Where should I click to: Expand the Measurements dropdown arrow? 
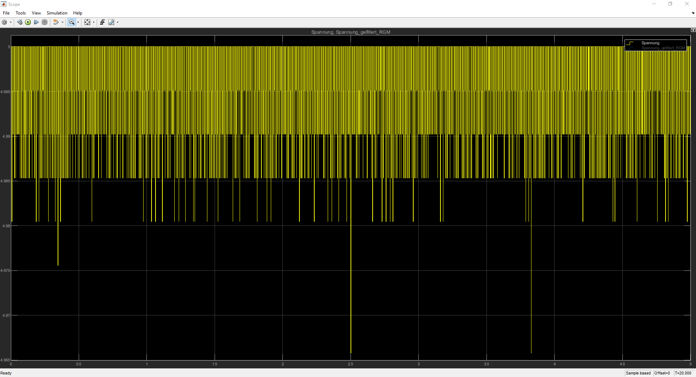tap(117, 22)
